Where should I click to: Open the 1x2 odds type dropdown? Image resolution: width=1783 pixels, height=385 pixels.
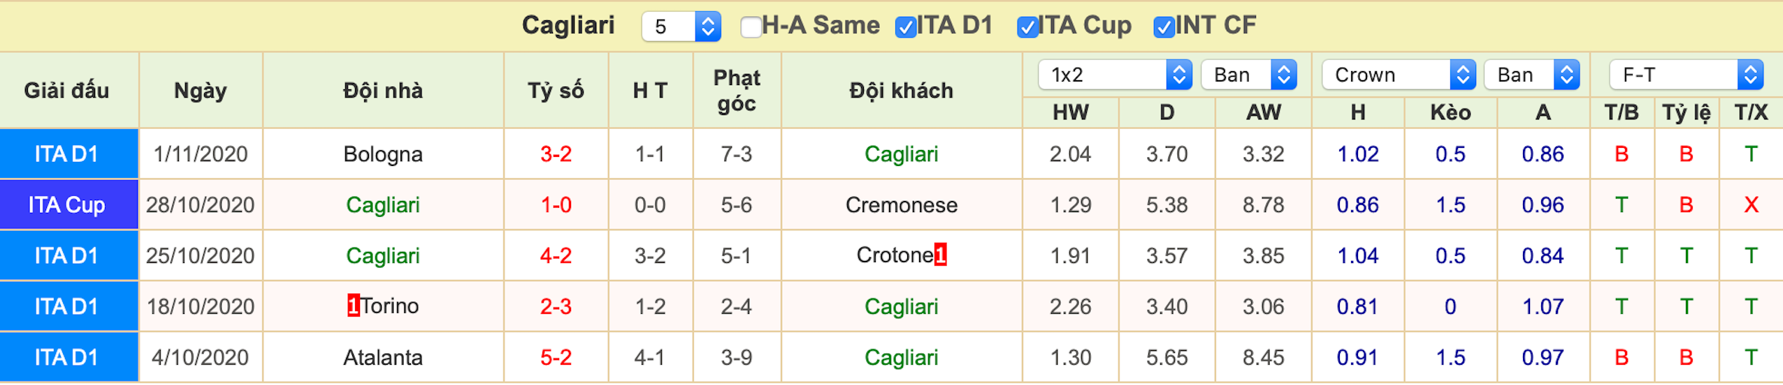pos(1115,75)
